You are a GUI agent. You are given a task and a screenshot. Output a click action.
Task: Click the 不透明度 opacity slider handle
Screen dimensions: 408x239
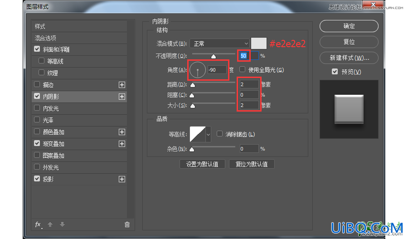[x=214, y=57]
